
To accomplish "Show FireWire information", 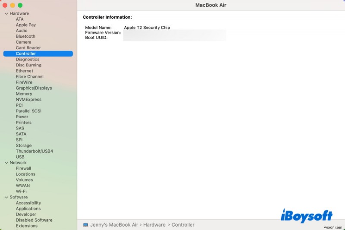I will (x=24, y=82).
